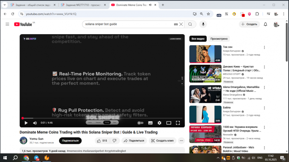Viewport: 289px width, 162px height.
Task: Turn on subtitles in the player
Action: point(151,123)
